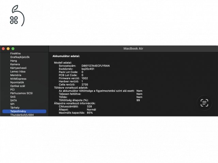Minimize window with the yellow button
The image size is (218, 163).
(8, 49)
